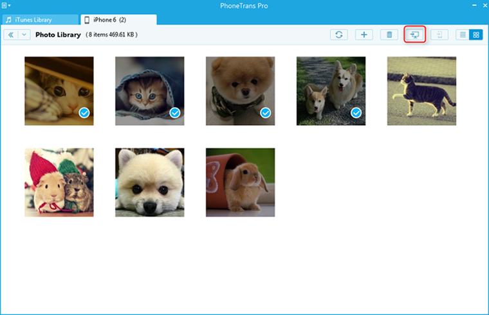Select the white fluffy puppy photo
Screen dimensions: 489x315
pyautogui.click(x=150, y=182)
